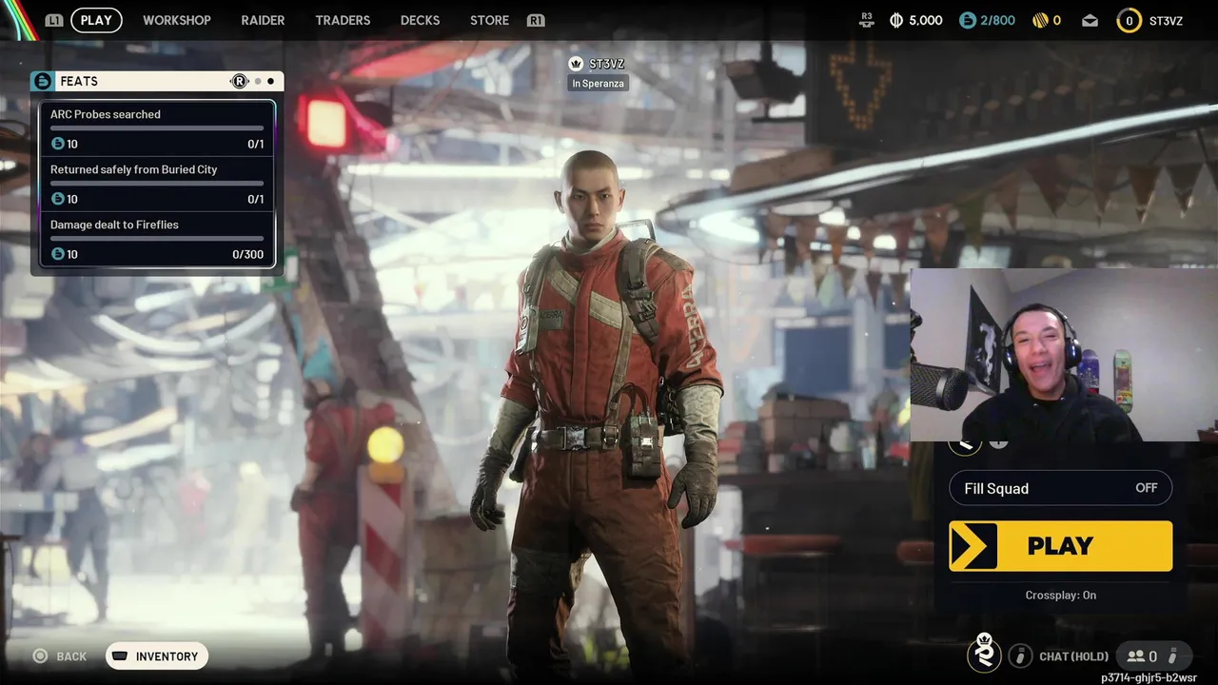
Task: Click ARC Probes searched progress bar
Action: [157, 127]
